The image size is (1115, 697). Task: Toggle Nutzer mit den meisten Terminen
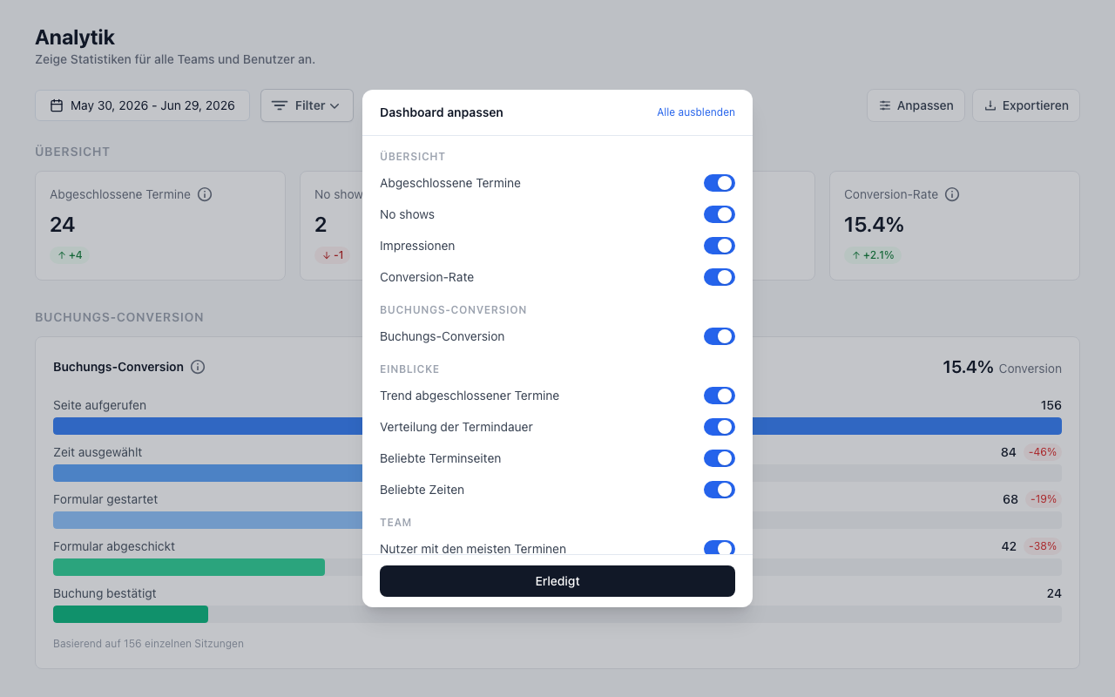pyautogui.click(x=720, y=548)
